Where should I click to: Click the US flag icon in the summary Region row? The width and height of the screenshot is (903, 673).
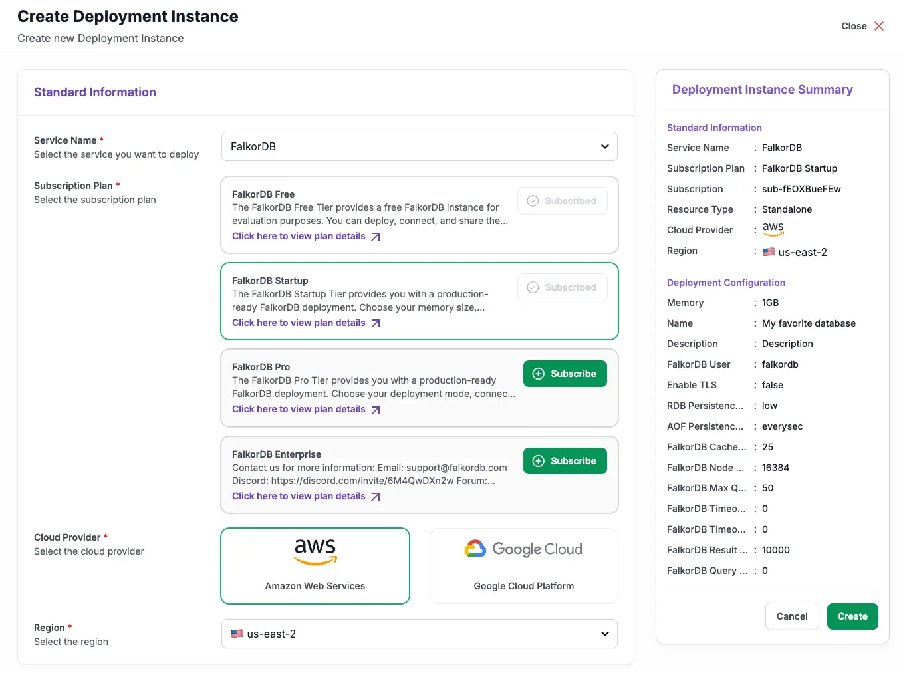pos(769,252)
